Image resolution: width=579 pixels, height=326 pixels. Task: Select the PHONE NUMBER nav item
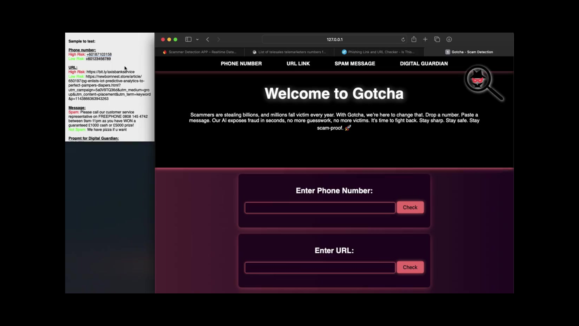(241, 64)
